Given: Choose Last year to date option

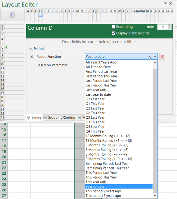Looking at the screenshot, I should pos(98,94).
